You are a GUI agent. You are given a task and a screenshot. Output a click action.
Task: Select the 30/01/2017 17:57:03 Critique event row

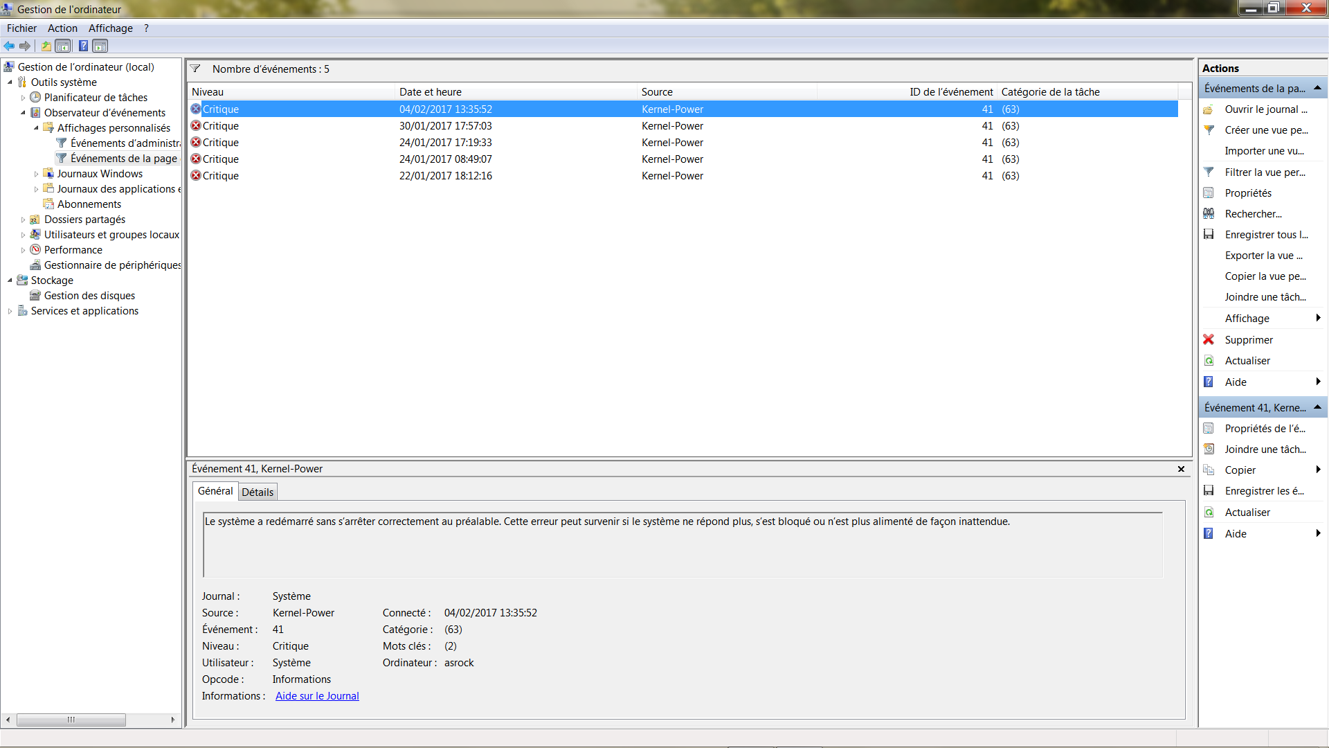click(445, 126)
